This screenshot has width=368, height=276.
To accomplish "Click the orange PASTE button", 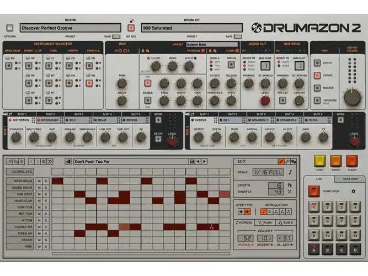I will pos(336,161).
